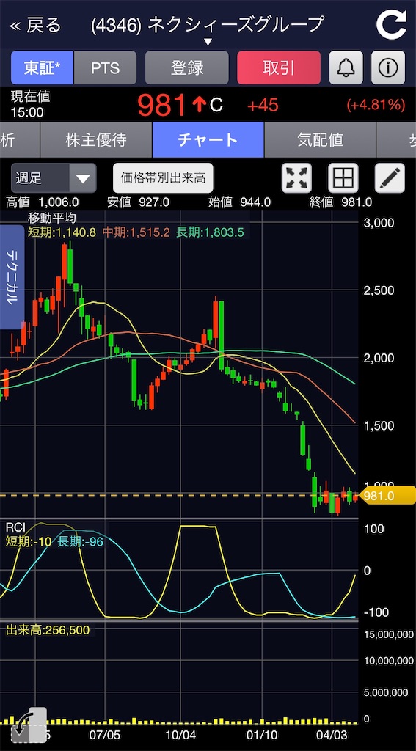Go back with the 戻る arrow
This screenshot has height=751, width=416.
pyautogui.click(x=37, y=25)
